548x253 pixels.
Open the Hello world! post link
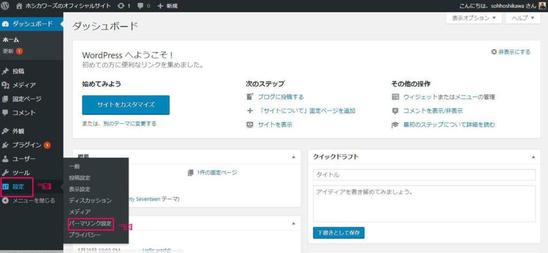pyautogui.click(x=157, y=250)
